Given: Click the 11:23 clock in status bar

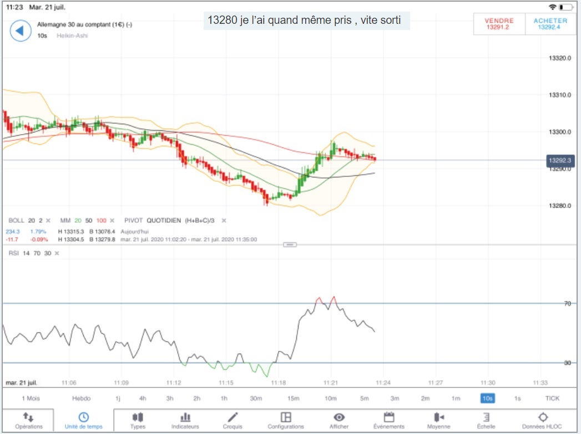Looking at the screenshot, I should click(14, 7).
